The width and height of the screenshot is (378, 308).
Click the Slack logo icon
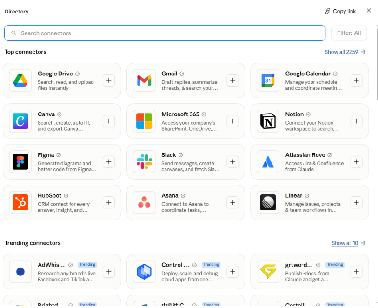click(x=144, y=162)
